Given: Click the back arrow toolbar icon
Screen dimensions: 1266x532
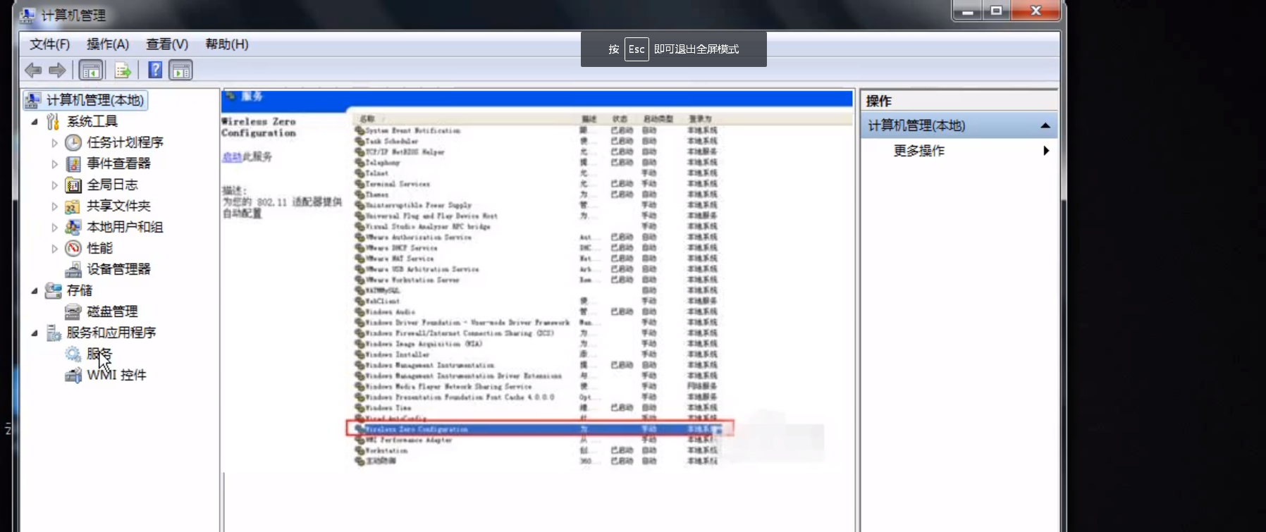Looking at the screenshot, I should [32, 70].
